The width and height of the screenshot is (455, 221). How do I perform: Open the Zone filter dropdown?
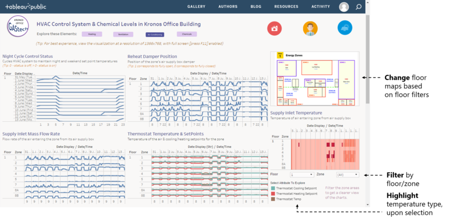[x=348, y=175]
